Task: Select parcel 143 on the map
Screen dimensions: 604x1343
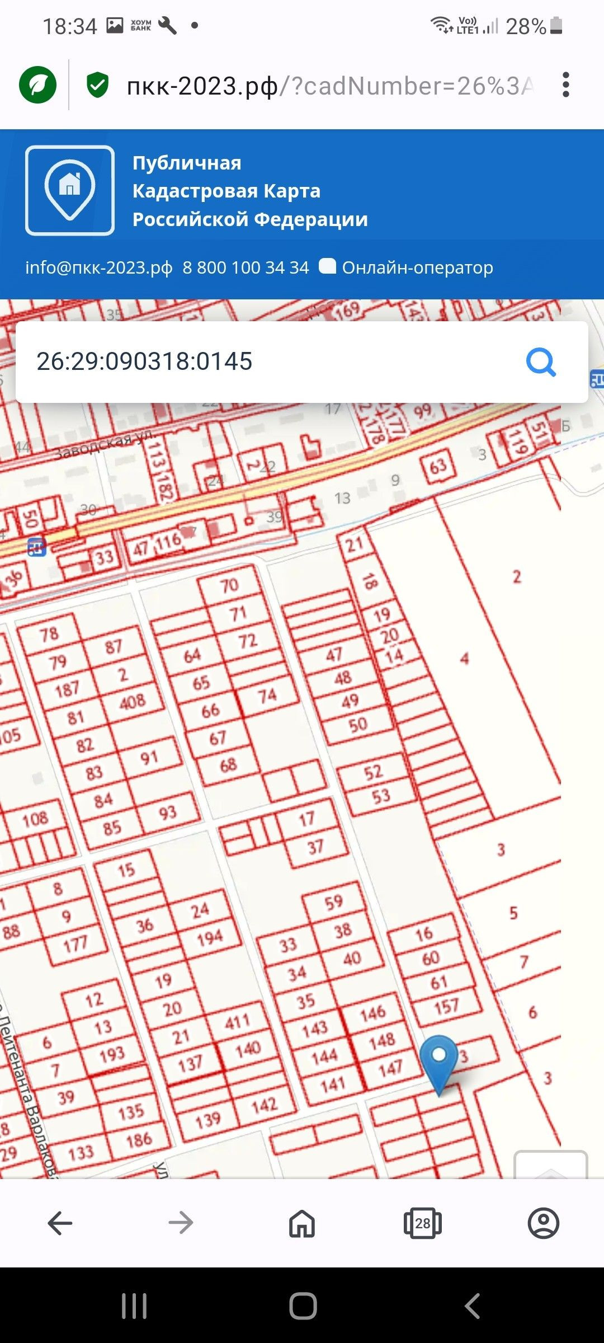Action: click(x=315, y=1028)
